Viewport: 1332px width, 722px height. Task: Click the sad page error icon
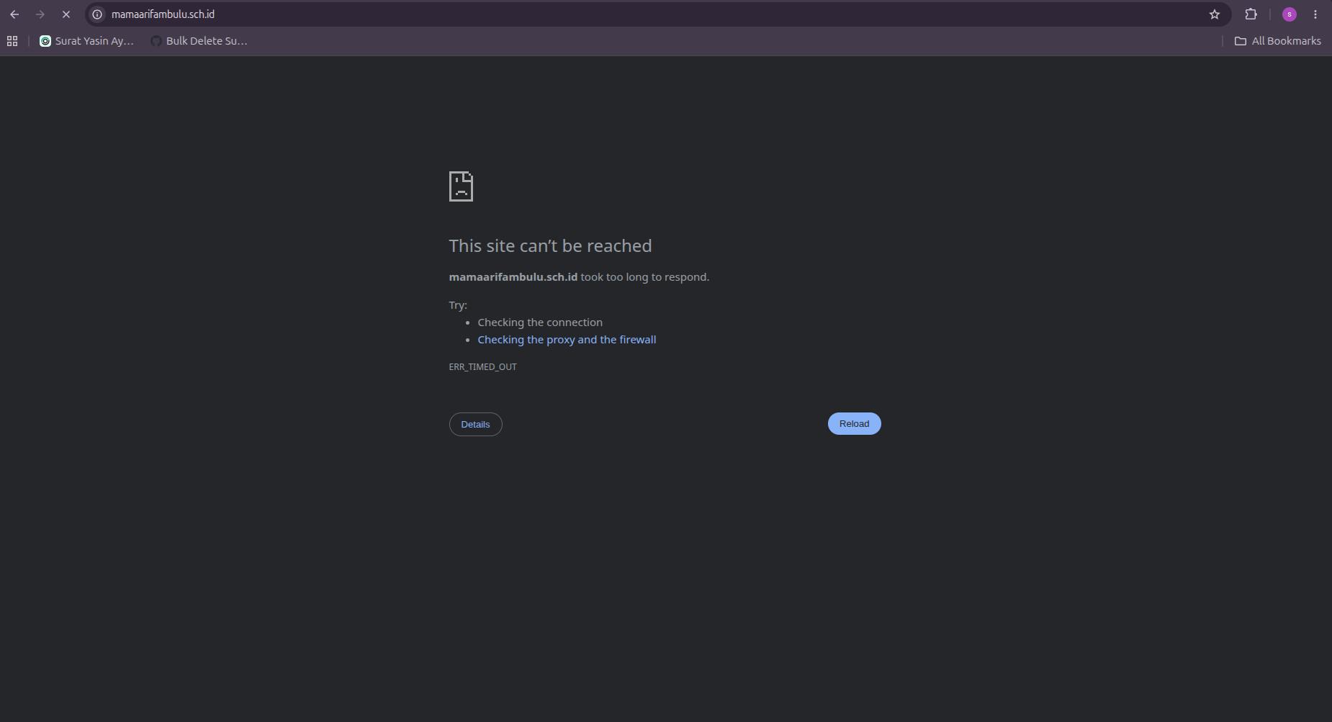pos(461,186)
